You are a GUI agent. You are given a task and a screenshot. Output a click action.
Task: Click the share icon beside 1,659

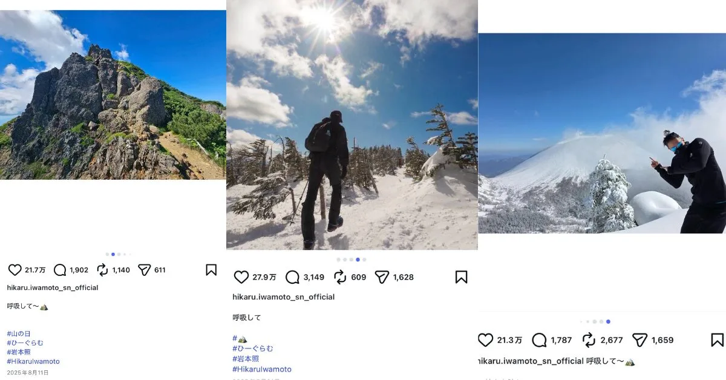(x=639, y=340)
